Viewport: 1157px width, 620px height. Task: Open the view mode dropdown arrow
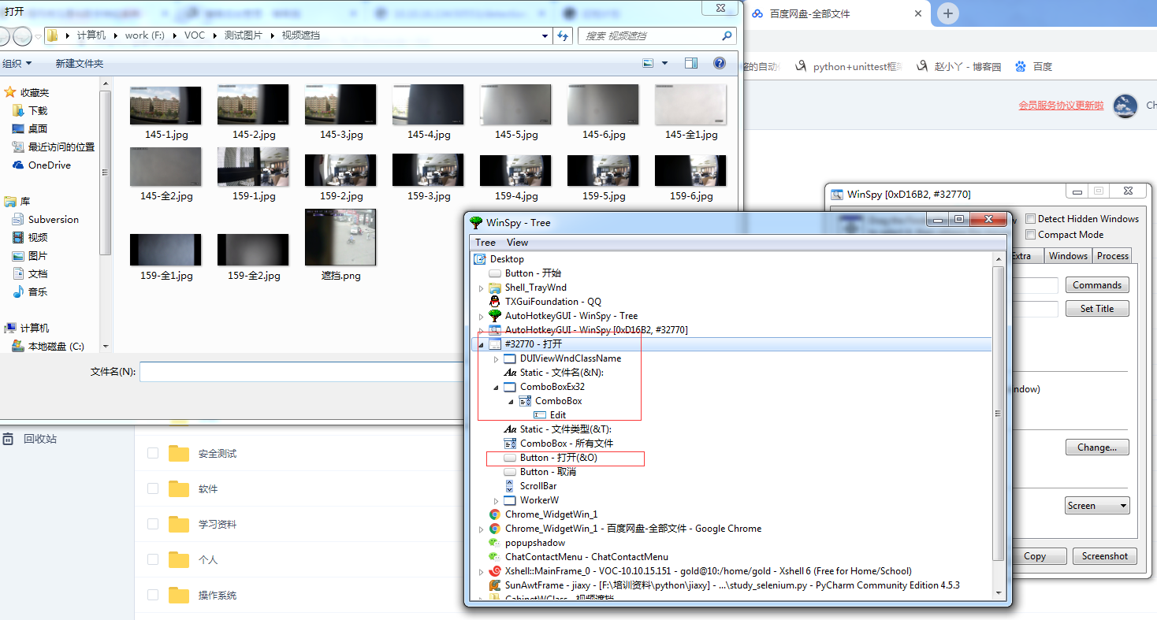(664, 63)
